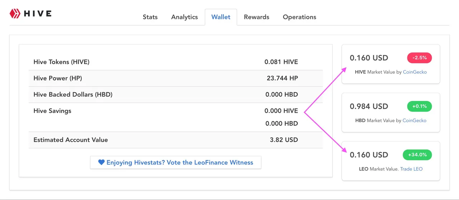
Task: Click the 0.000 HIVE savings value
Action: point(281,111)
